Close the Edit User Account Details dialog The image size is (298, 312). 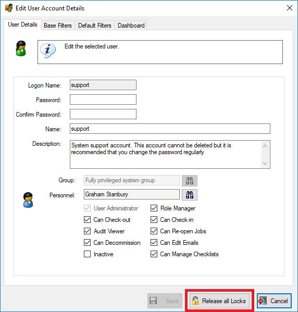[290, 8]
